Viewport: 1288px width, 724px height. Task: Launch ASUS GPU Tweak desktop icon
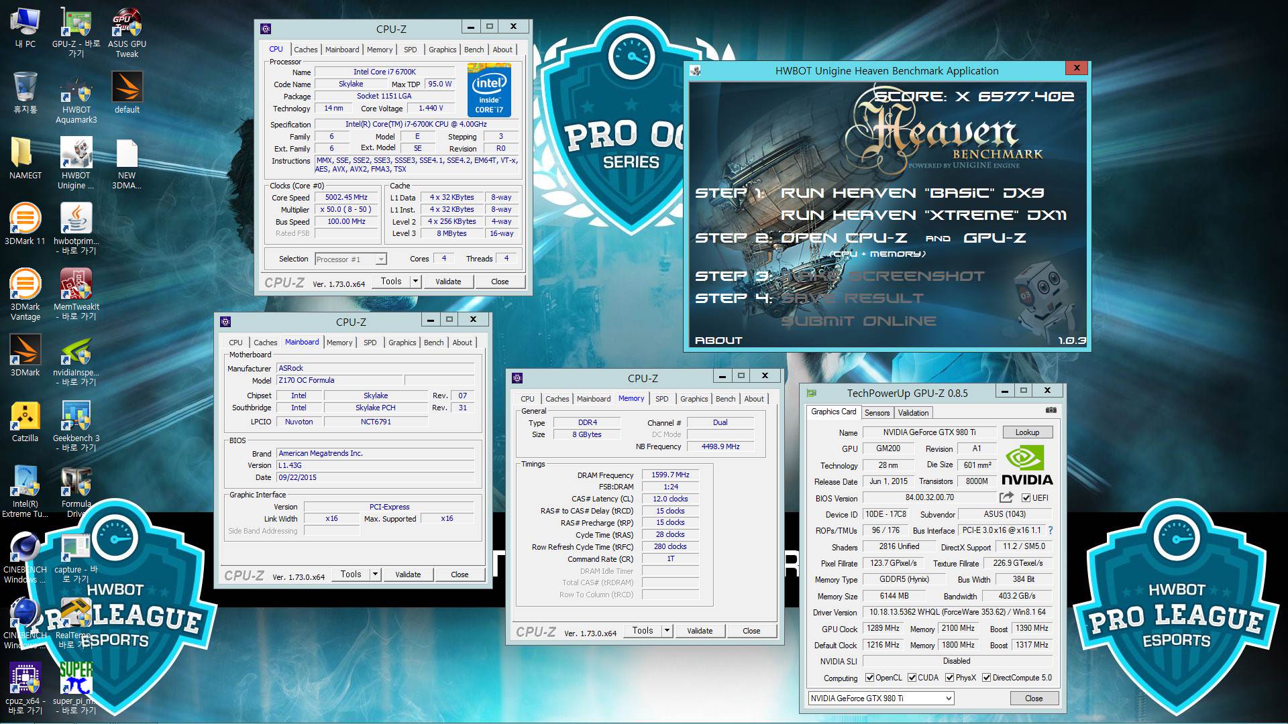coord(127,32)
